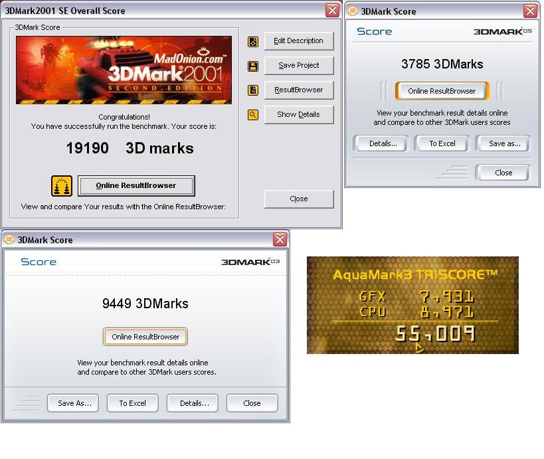The image size is (544, 459).
Task: Click the 3DMark03 Score window title icon
Action: coord(9,239)
